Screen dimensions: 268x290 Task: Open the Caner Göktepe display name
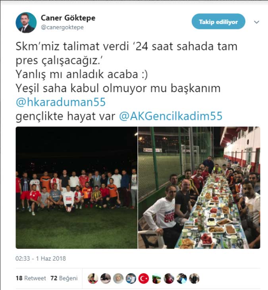[x=68, y=18]
